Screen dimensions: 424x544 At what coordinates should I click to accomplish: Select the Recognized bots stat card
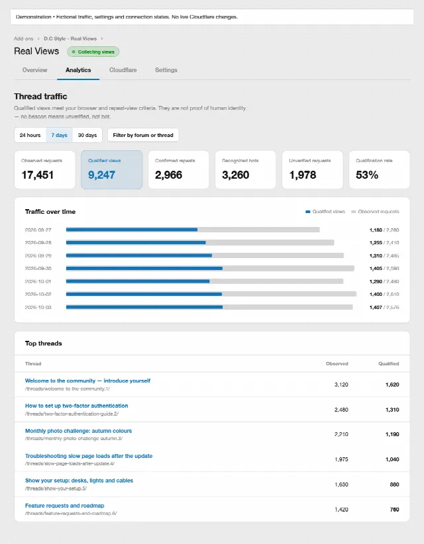coord(246,169)
